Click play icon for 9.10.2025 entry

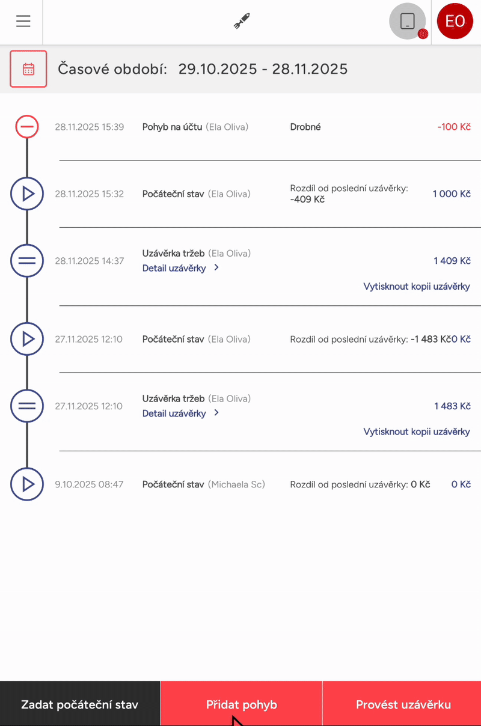click(27, 484)
